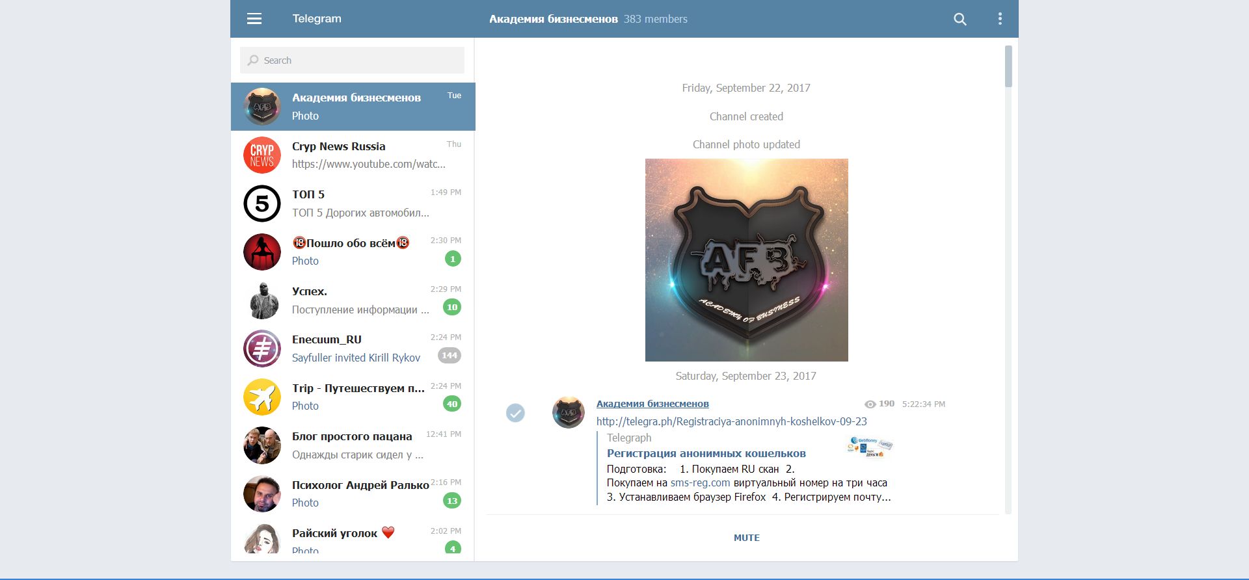Click the unread badge 144 on Enecuum_RU
Image resolution: width=1249 pixels, height=580 pixels.
click(x=450, y=356)
